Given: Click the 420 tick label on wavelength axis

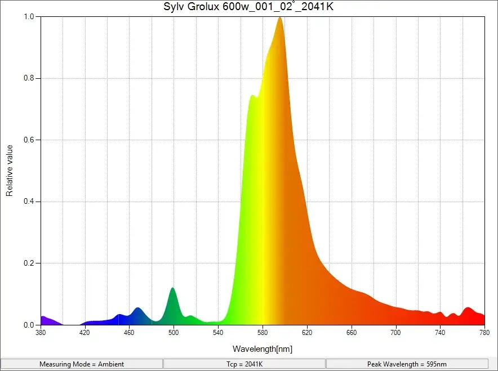Looking at the screenshot, I should [x=85, y=333].
